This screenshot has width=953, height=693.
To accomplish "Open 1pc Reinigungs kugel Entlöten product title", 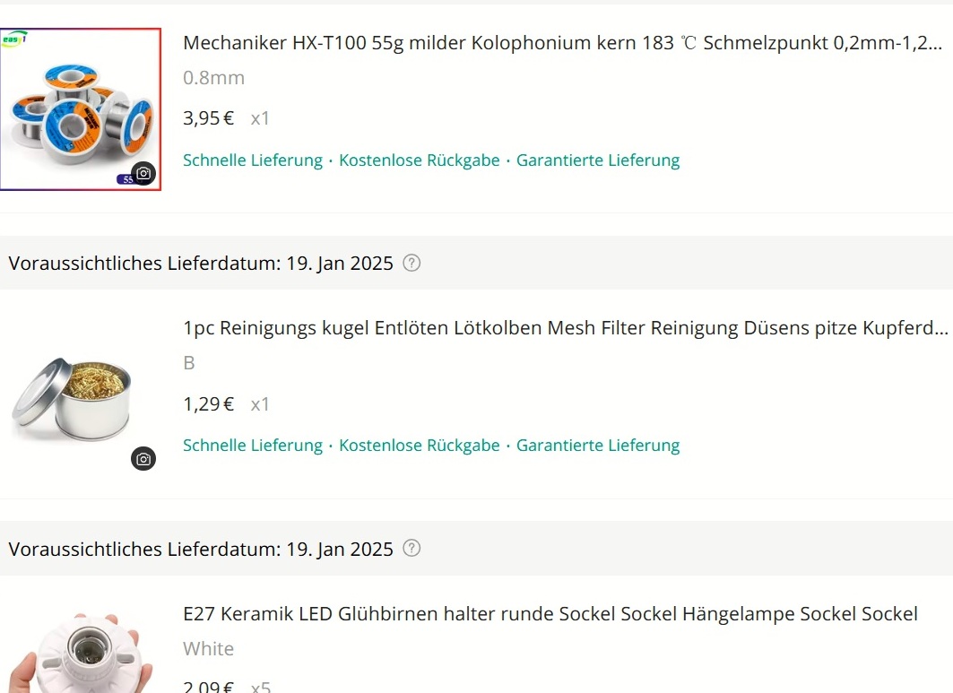I will [565, 328].
